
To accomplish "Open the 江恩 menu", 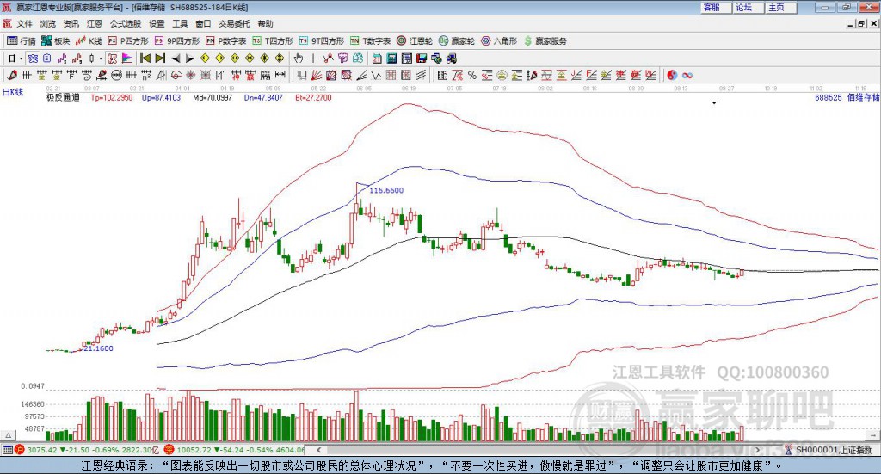I will coord(95,23).
